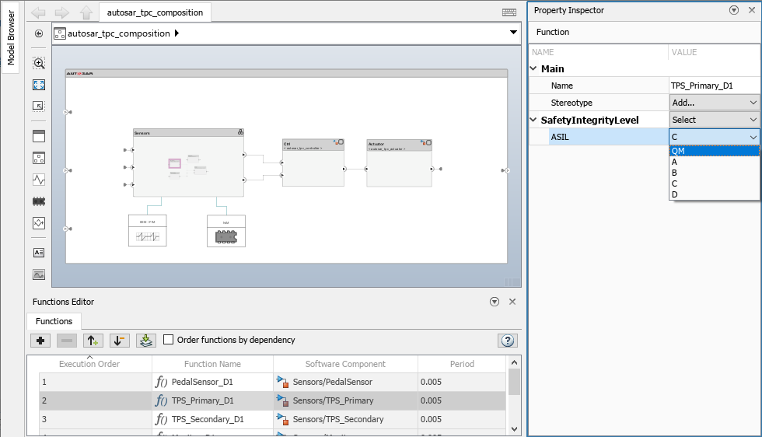Collapse the Main property section
Viewport: 762px width, 437px height.
click(x=533, y=68)
